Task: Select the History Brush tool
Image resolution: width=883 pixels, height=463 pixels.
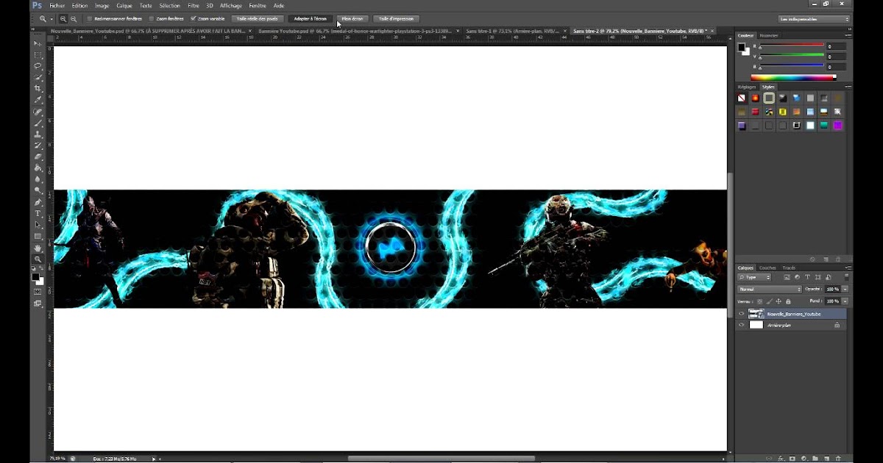Action: coord(38,146)
